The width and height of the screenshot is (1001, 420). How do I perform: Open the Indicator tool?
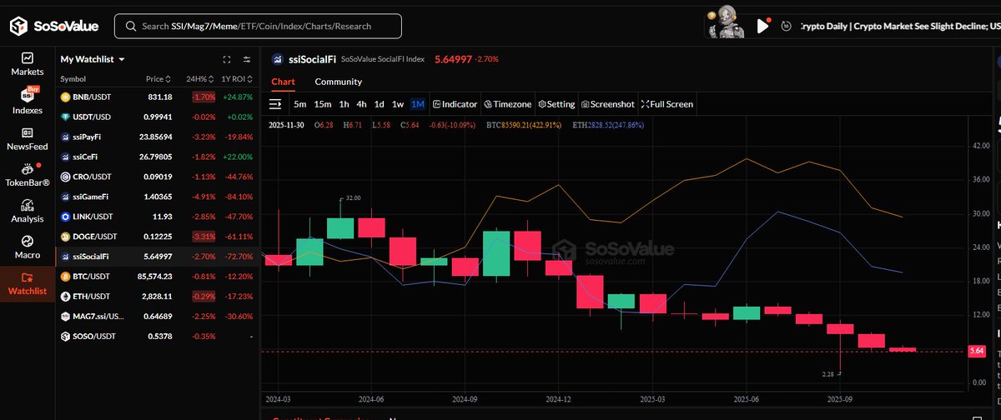tap(455, 104)
